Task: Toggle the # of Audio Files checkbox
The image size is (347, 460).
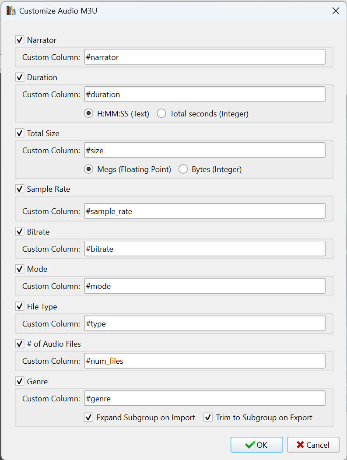Action: point(20,344)
